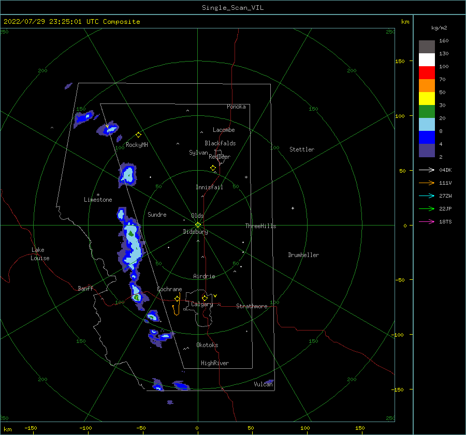The width and height of the screenshot is (466, 435).
Task: Click the Calgary city label
Action: click(202, 304)
